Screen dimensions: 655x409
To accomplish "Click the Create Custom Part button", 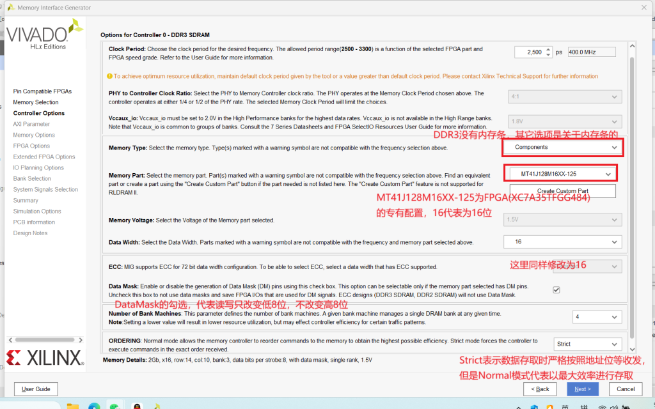I will coord(563,190).
